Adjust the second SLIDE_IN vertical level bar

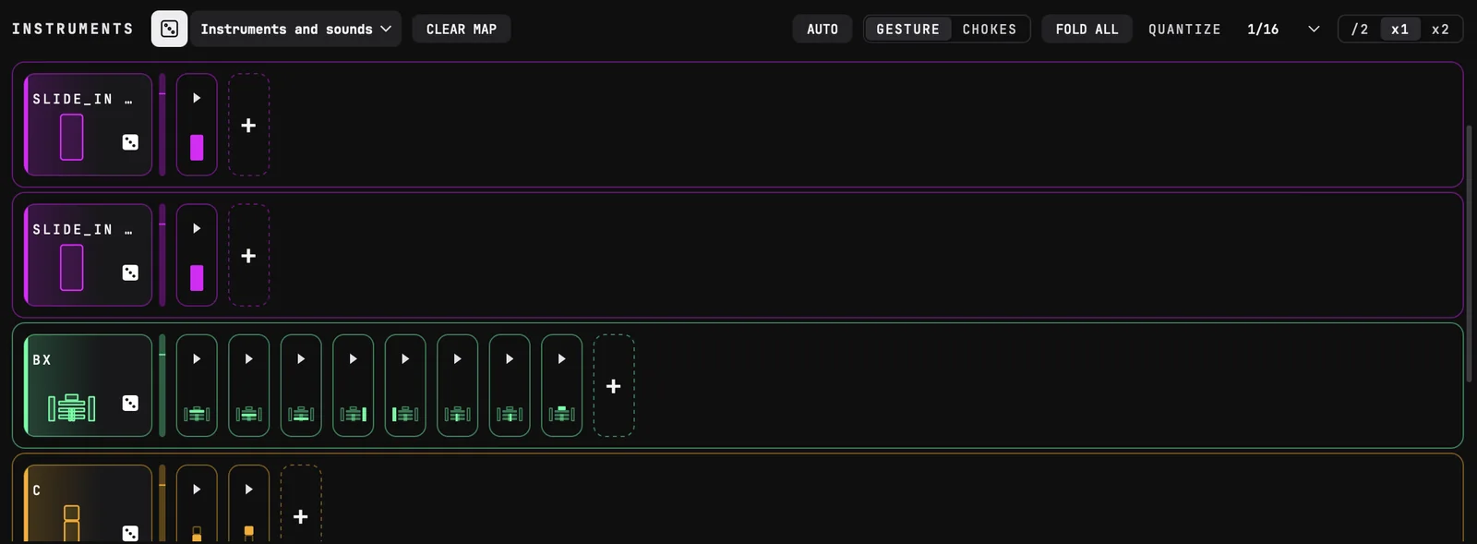click(x=162, y=255)
